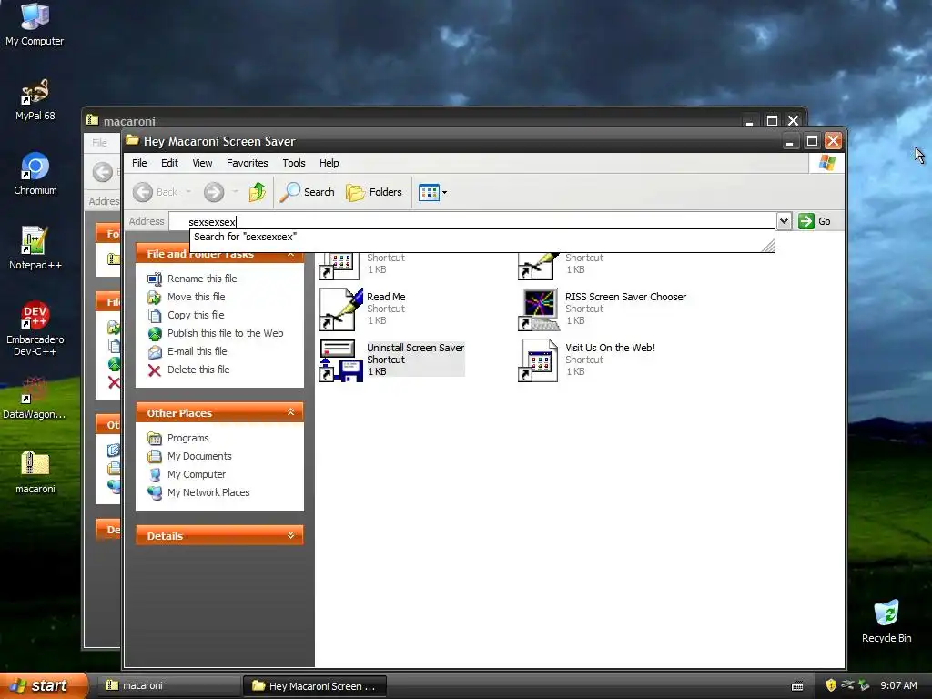Expand the Details panel

pyautogui.click(x=290, y=535)
